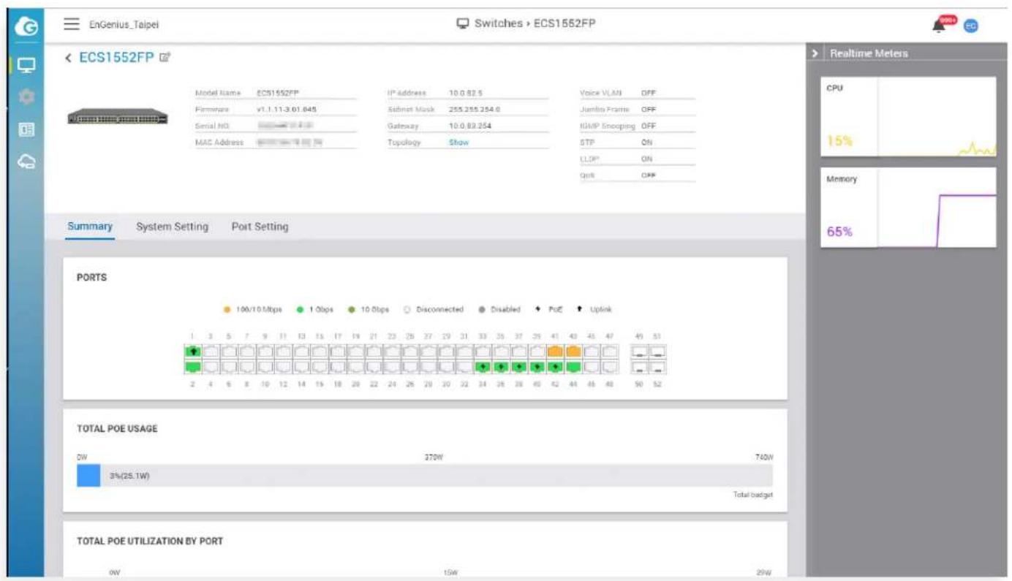This screenshot has width=1012, height=581.
Task: Click the TOTAL POE USAGE heading
Action: point(117,429)
